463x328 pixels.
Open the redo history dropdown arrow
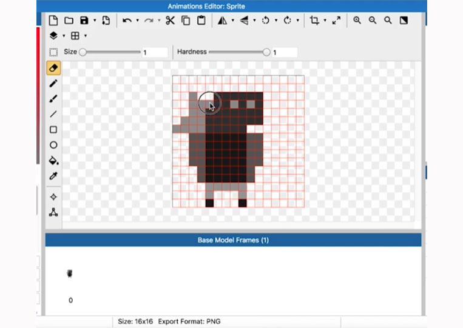(x=159, y=21)
